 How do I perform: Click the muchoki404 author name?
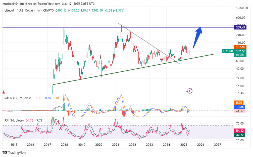tap(10, 4)
